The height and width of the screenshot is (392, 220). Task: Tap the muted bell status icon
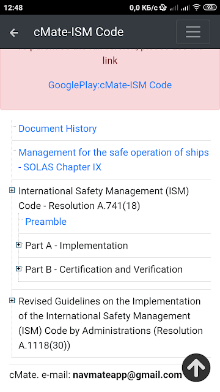(x=163, y=7)
